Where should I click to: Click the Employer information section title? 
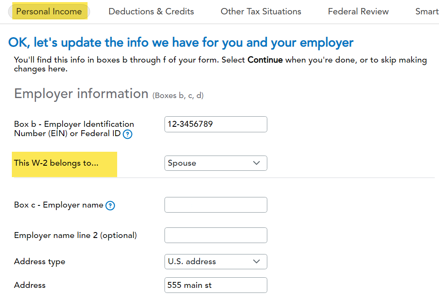[81, 94]
